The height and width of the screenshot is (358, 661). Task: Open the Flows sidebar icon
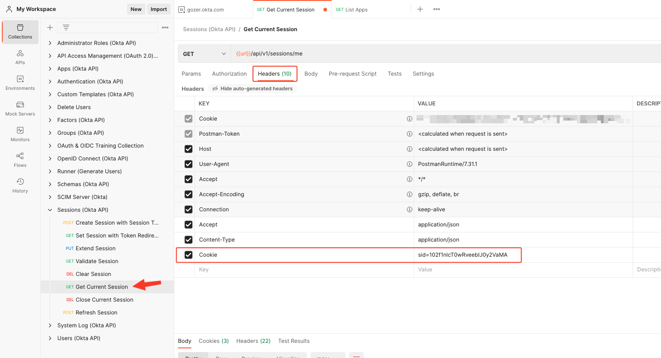click(x=20, y=160)
